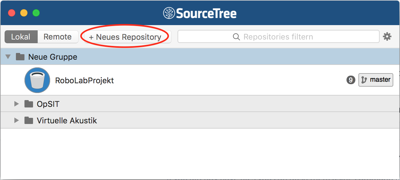Click the RoboLabProjekt bucket repository icon
The image size is (400, 180).
(37, 80)
